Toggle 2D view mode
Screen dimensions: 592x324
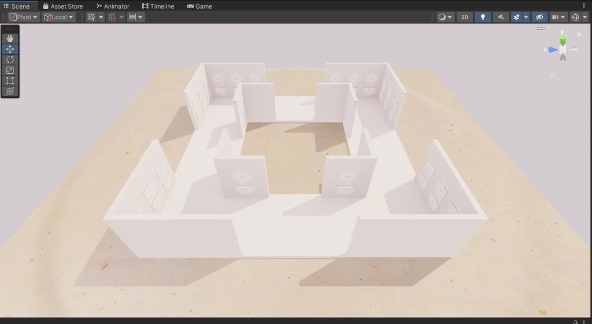tap(465, 17)
